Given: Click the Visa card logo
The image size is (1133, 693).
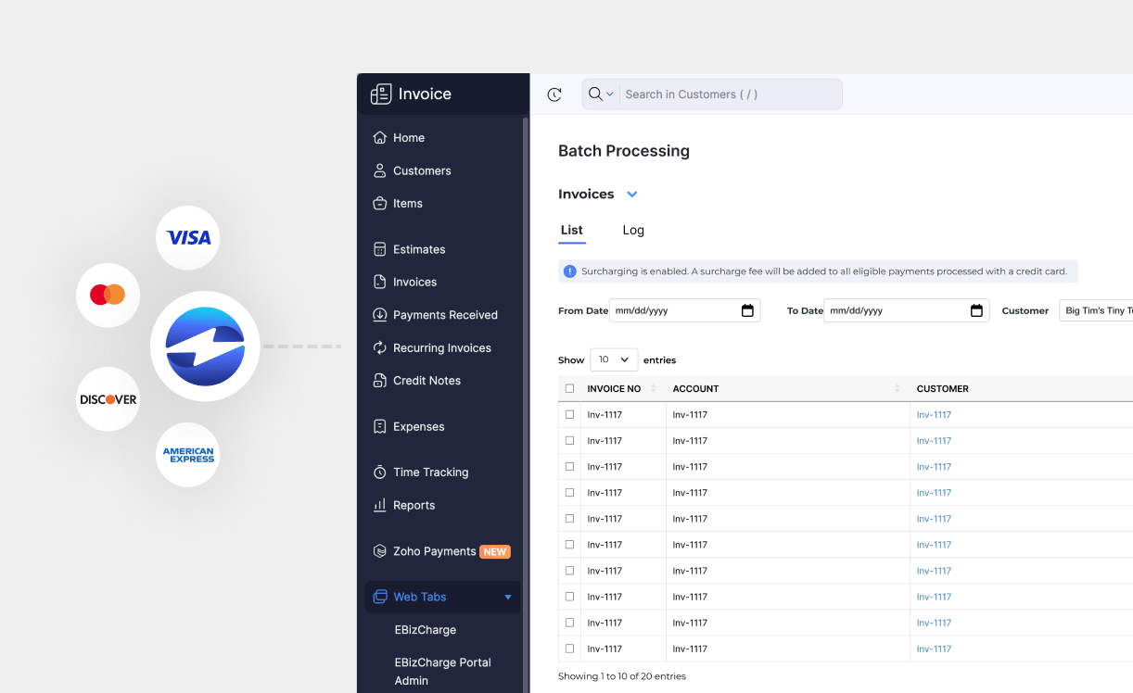Looking at the screenshot, I should click(x=188, y=238).
